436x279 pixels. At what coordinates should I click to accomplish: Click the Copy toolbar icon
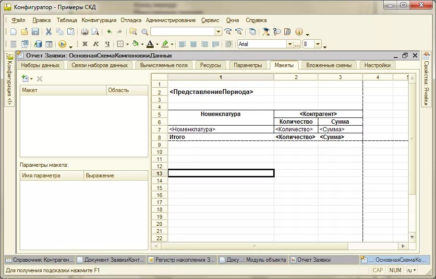(x=60, y=32)
